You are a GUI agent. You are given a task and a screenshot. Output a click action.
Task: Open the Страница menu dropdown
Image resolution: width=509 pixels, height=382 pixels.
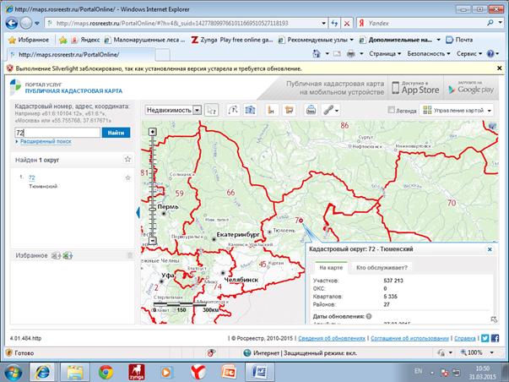coord(385,53)
